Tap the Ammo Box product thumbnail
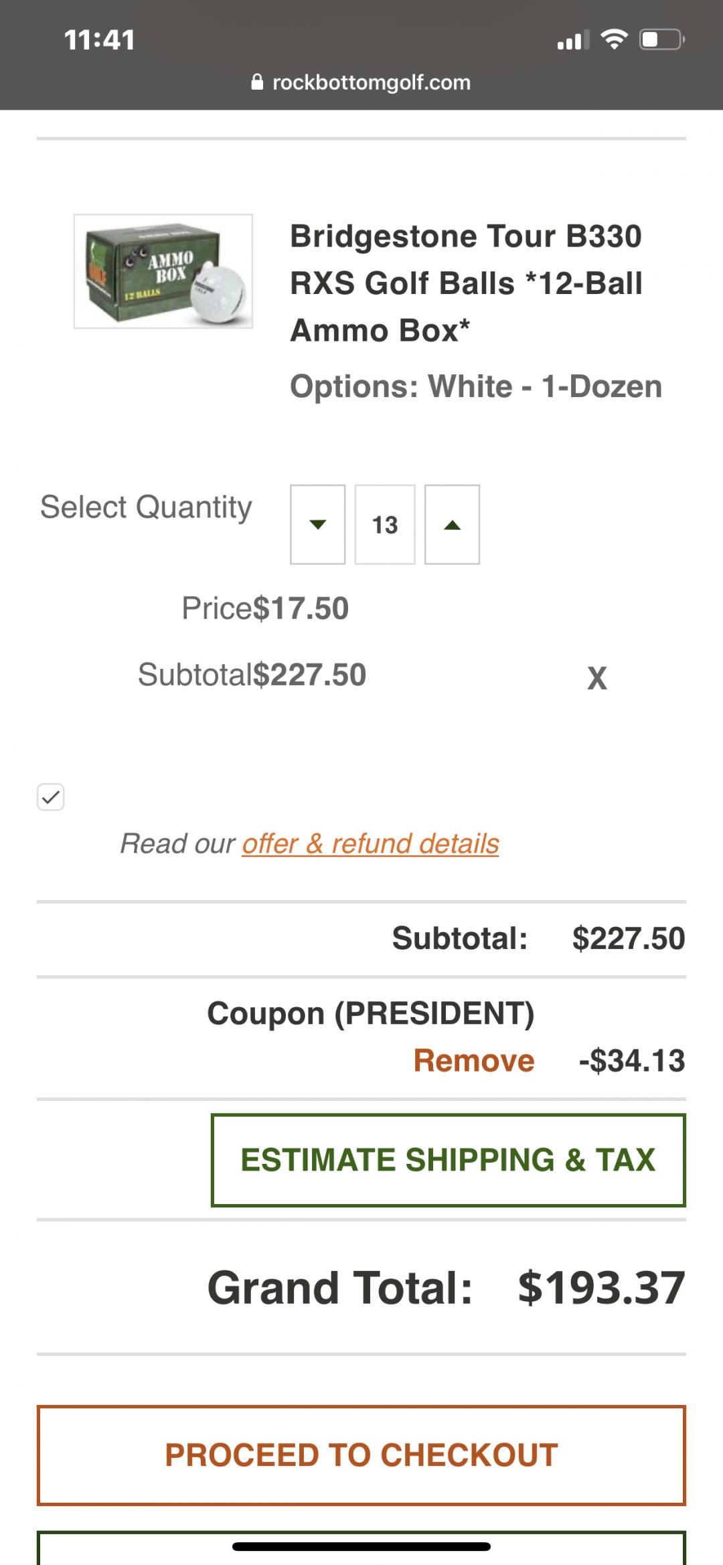723x1565 pixels. coord(163,271)
